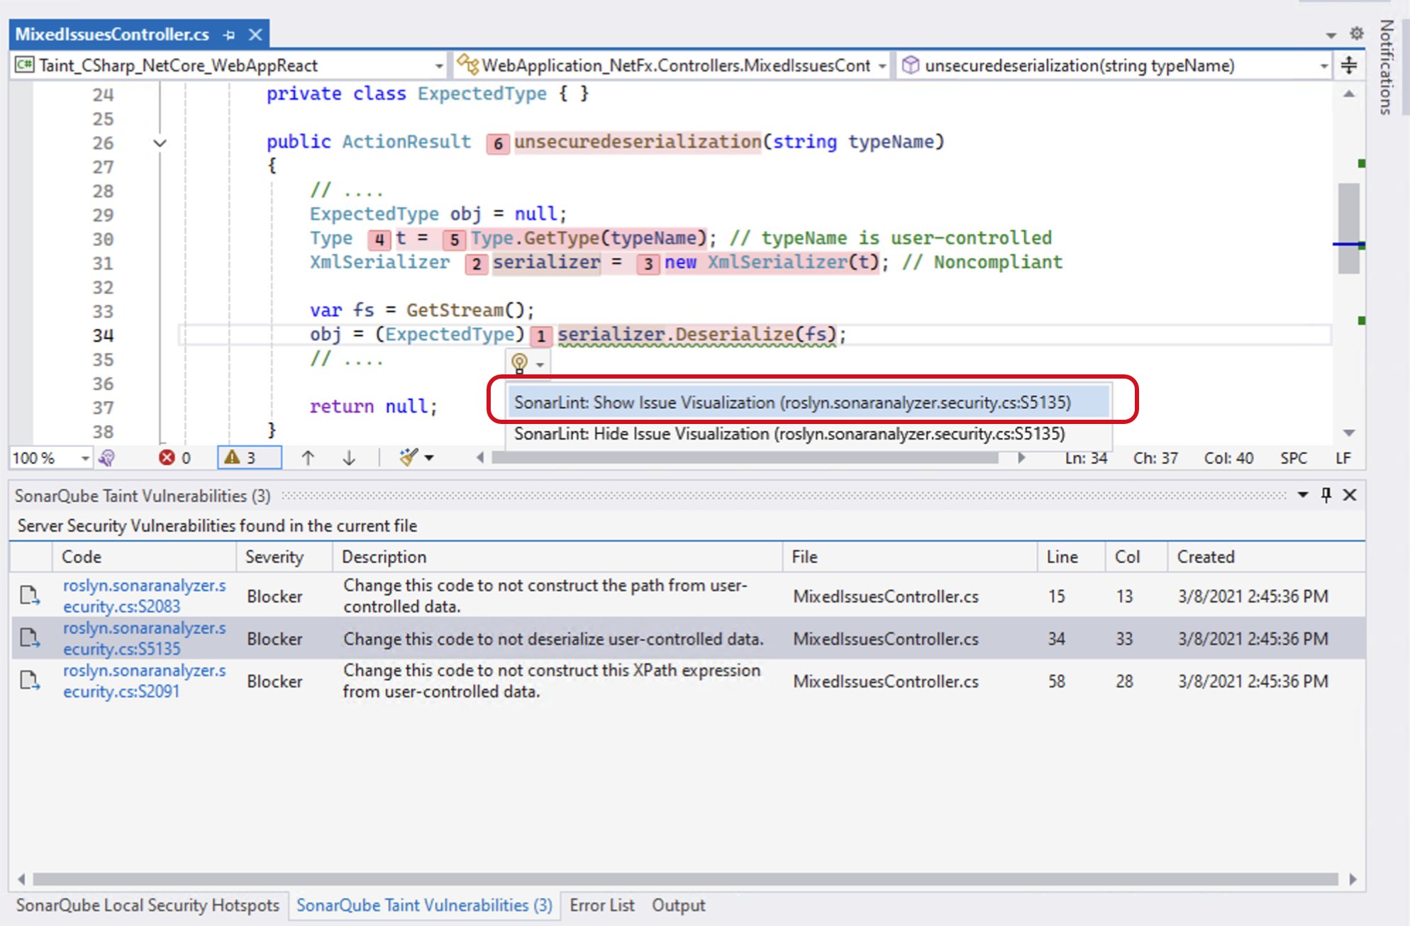Click the editor horizontal scrollbar right arrow
1410x926 pixels.
tap(1021, 458)
